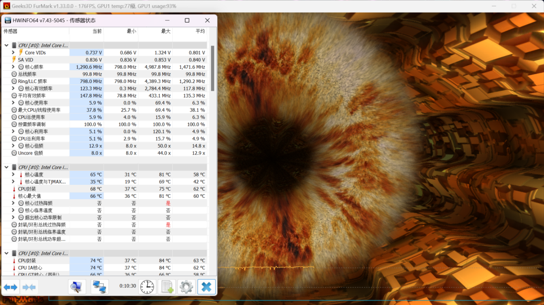Screen dimensions: 544x305
Task: Click the blue X close sensors button
Action: [207, 287]
